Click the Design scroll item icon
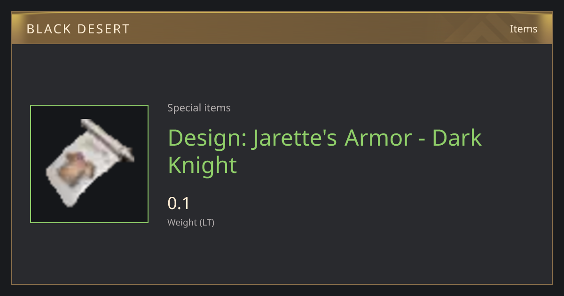Image resolution: width=564 pixels, height=296 pixels. tap(89, 163)
